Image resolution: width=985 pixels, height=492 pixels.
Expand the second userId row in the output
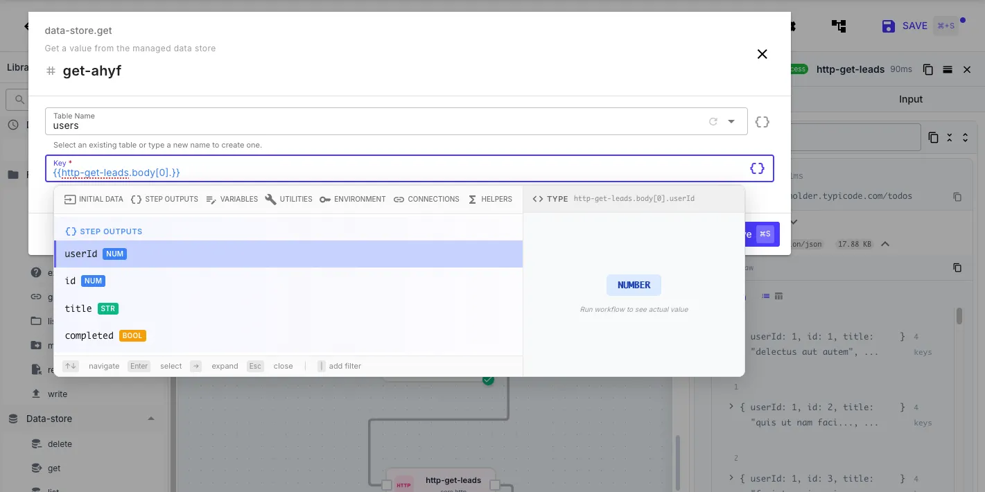tap(731, 407)
